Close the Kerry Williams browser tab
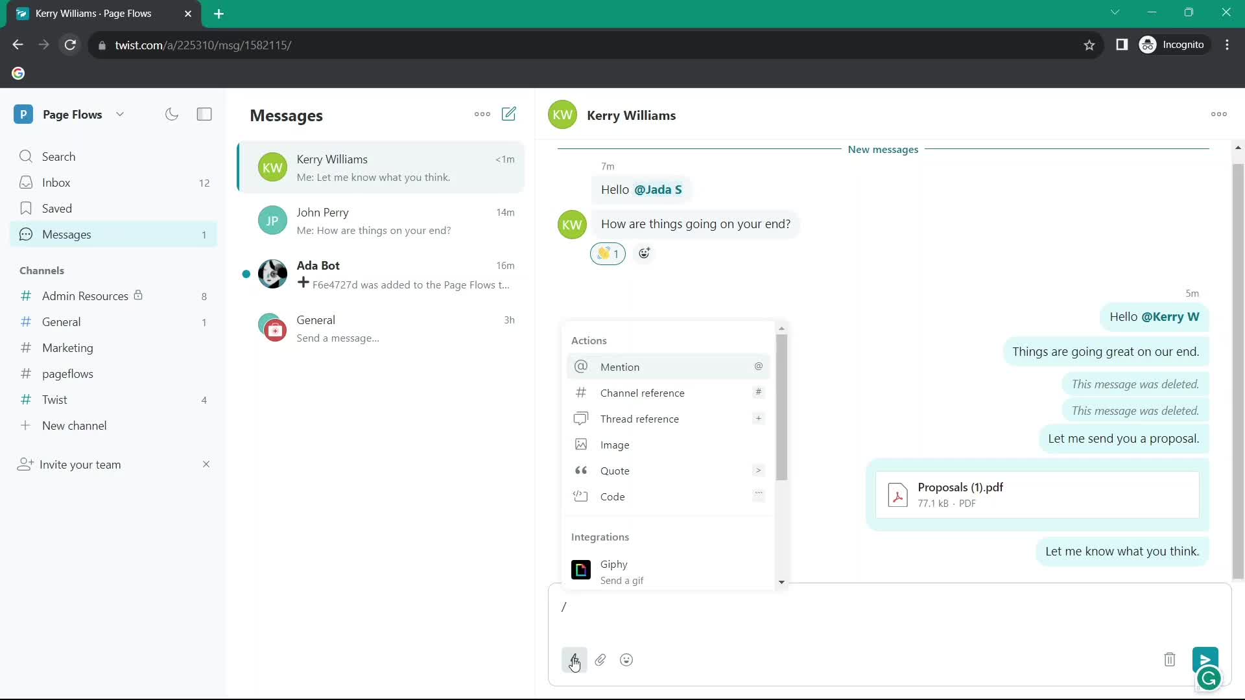Viewport: 1245px width, 700px height. click(188, 14)
